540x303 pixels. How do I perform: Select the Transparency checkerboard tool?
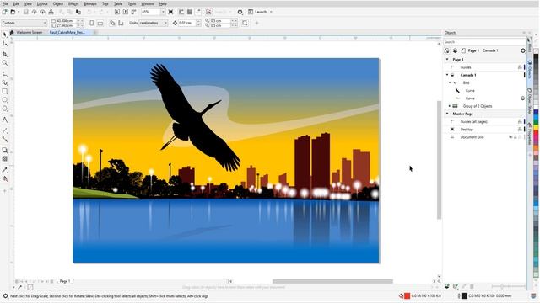5,159
